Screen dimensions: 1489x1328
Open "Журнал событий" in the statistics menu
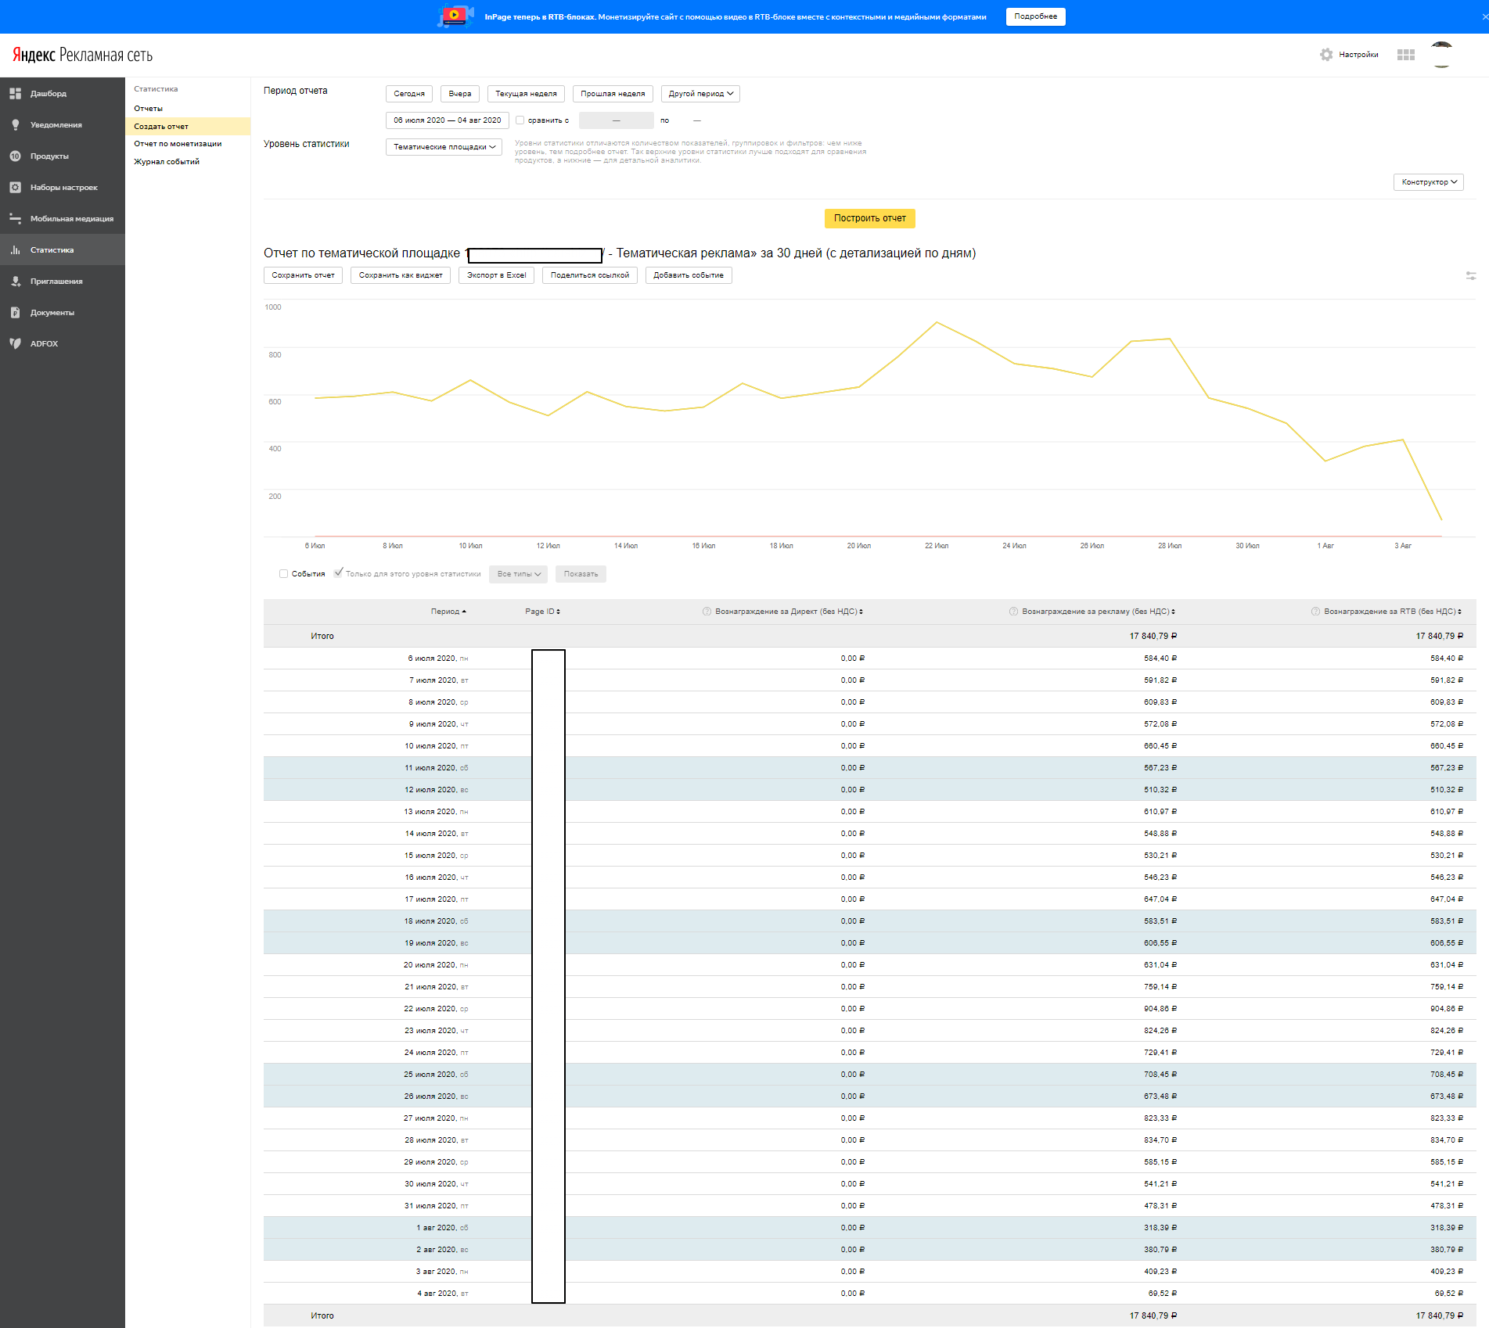tap(167, 162)
